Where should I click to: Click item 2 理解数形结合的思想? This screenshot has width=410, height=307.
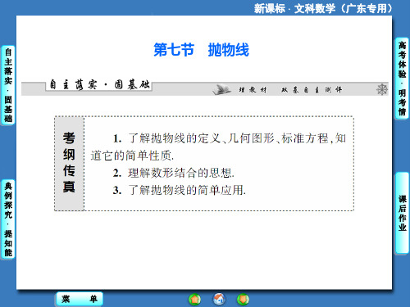174,173
